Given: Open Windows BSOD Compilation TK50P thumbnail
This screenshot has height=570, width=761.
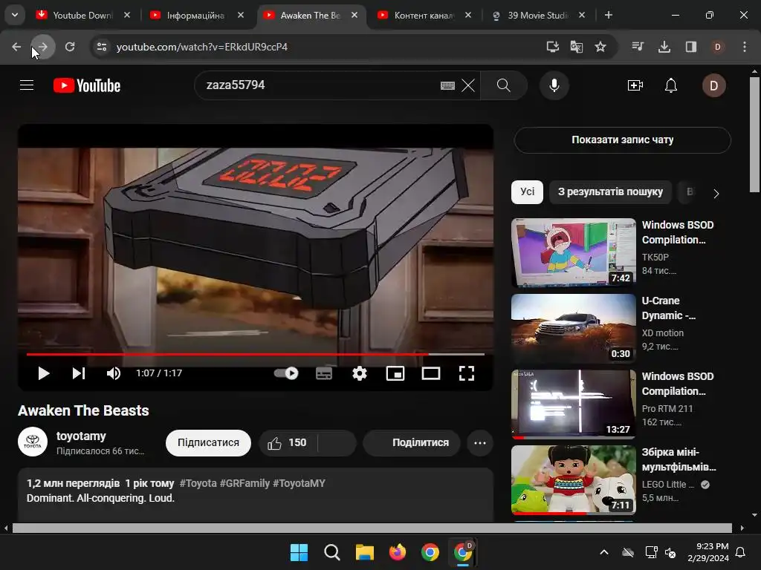Looking at the screenshot, I should click(574, 252).
